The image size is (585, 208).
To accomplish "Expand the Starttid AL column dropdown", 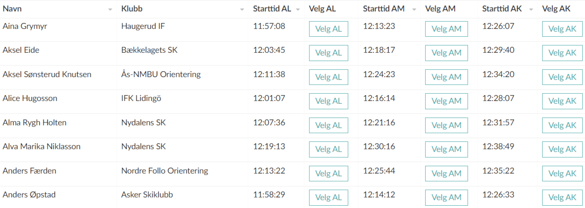I will pyautogui.click(x=298, y=10).
